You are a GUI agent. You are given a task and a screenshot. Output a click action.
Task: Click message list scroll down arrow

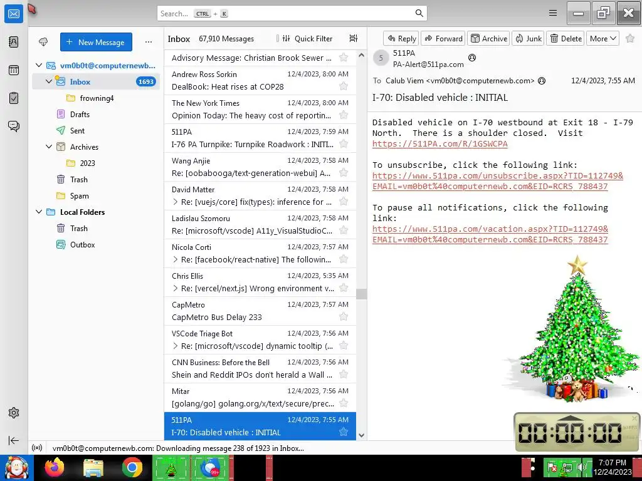361,435
